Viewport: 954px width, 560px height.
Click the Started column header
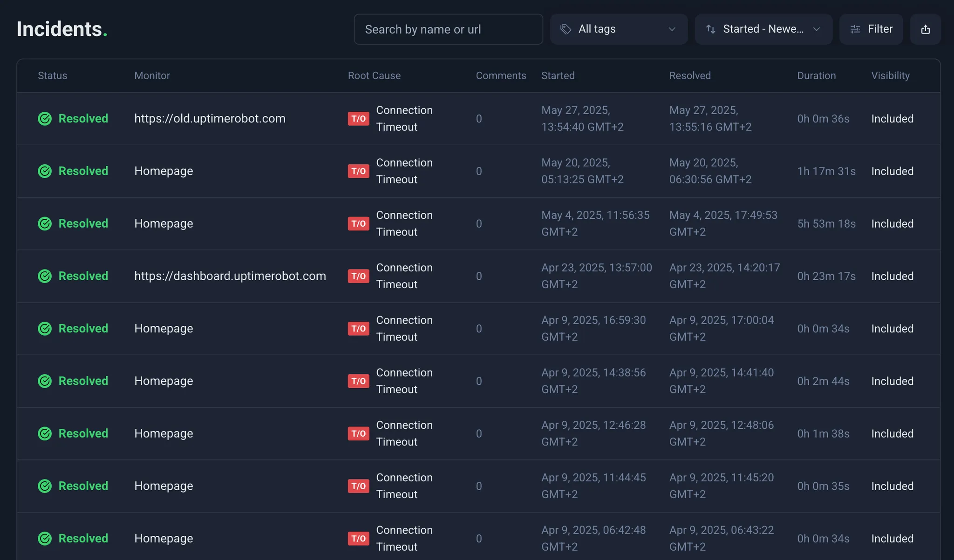pos(558,75)
